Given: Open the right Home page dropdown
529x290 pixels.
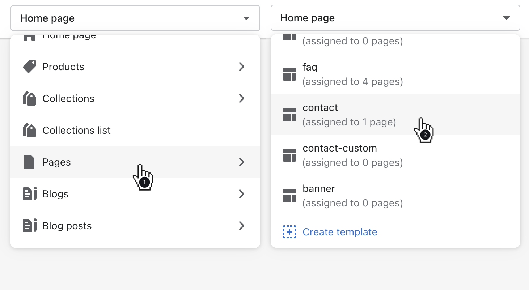Looking at the screenshot, I should [x=395, y=18].
